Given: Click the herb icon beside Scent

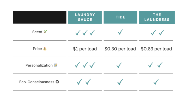Looking at the screenshot, I should [x=45, y=32].
